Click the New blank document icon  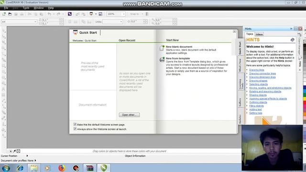[x=162, y=48]
